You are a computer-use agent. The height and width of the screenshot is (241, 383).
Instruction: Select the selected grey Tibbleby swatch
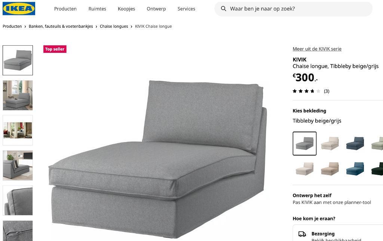[304, 144]
